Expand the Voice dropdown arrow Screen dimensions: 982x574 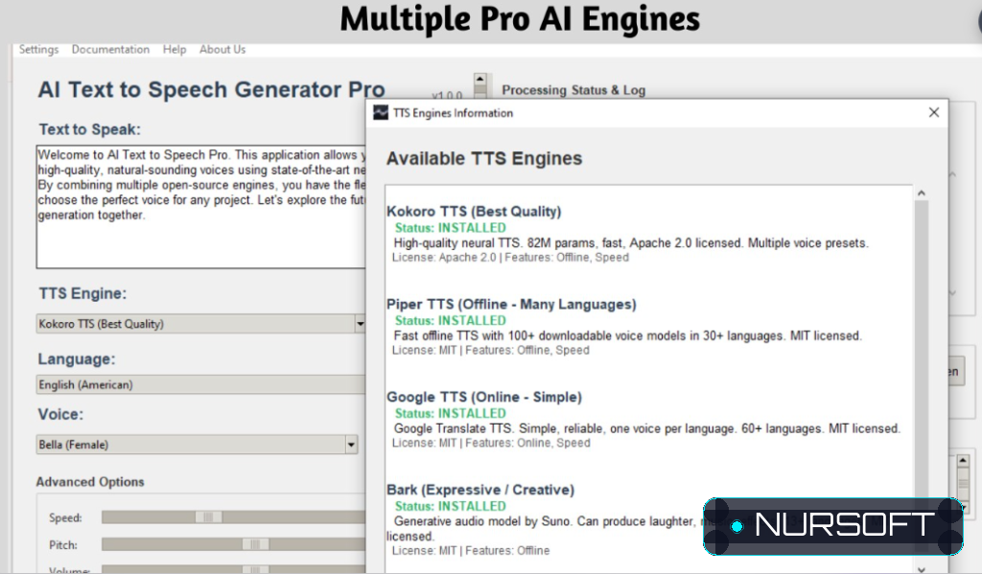pyautogui.click(x=351, y=445)
